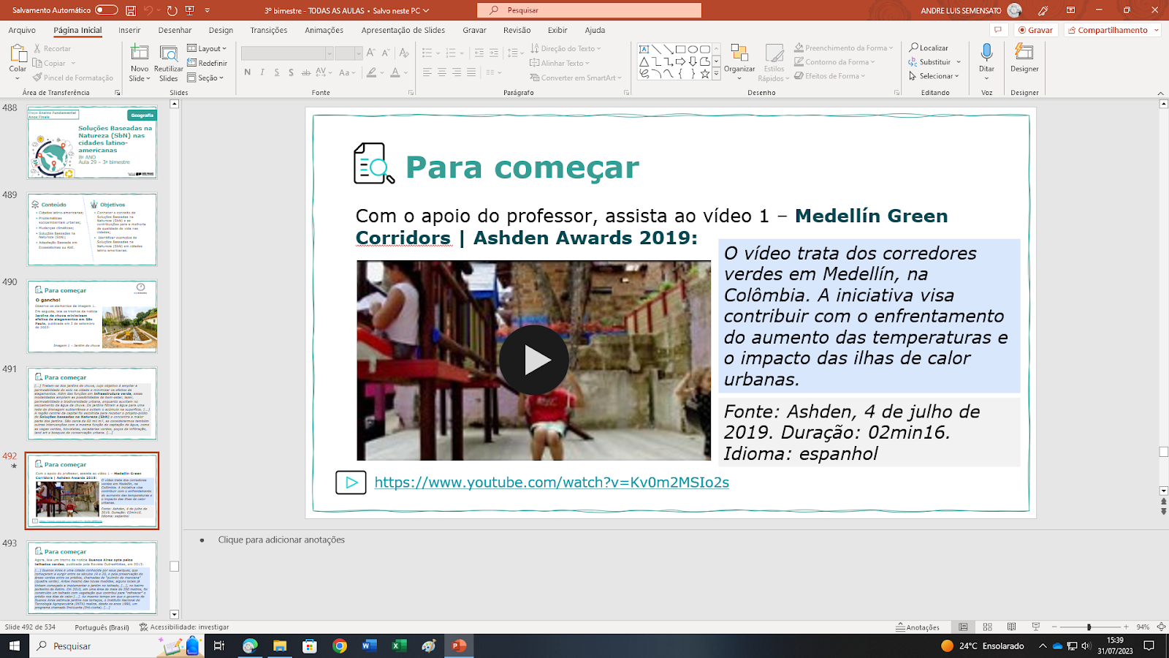Apply bold formatting (N)
This screenshot has height=658, width=1169.
pyautogui.click(x=248, y=72)
